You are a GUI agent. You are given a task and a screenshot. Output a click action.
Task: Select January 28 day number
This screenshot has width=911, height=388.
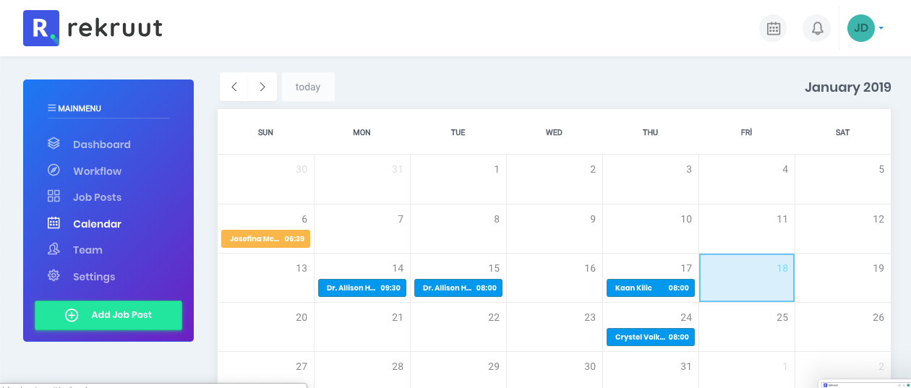(398, 366)
